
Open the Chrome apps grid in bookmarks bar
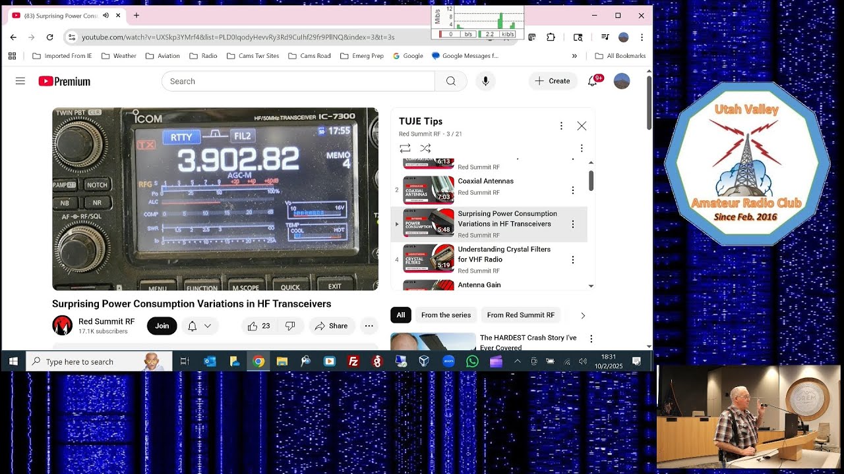12,56
